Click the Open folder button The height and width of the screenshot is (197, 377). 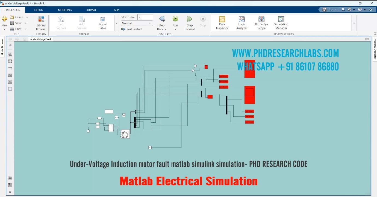coord(16,17)
